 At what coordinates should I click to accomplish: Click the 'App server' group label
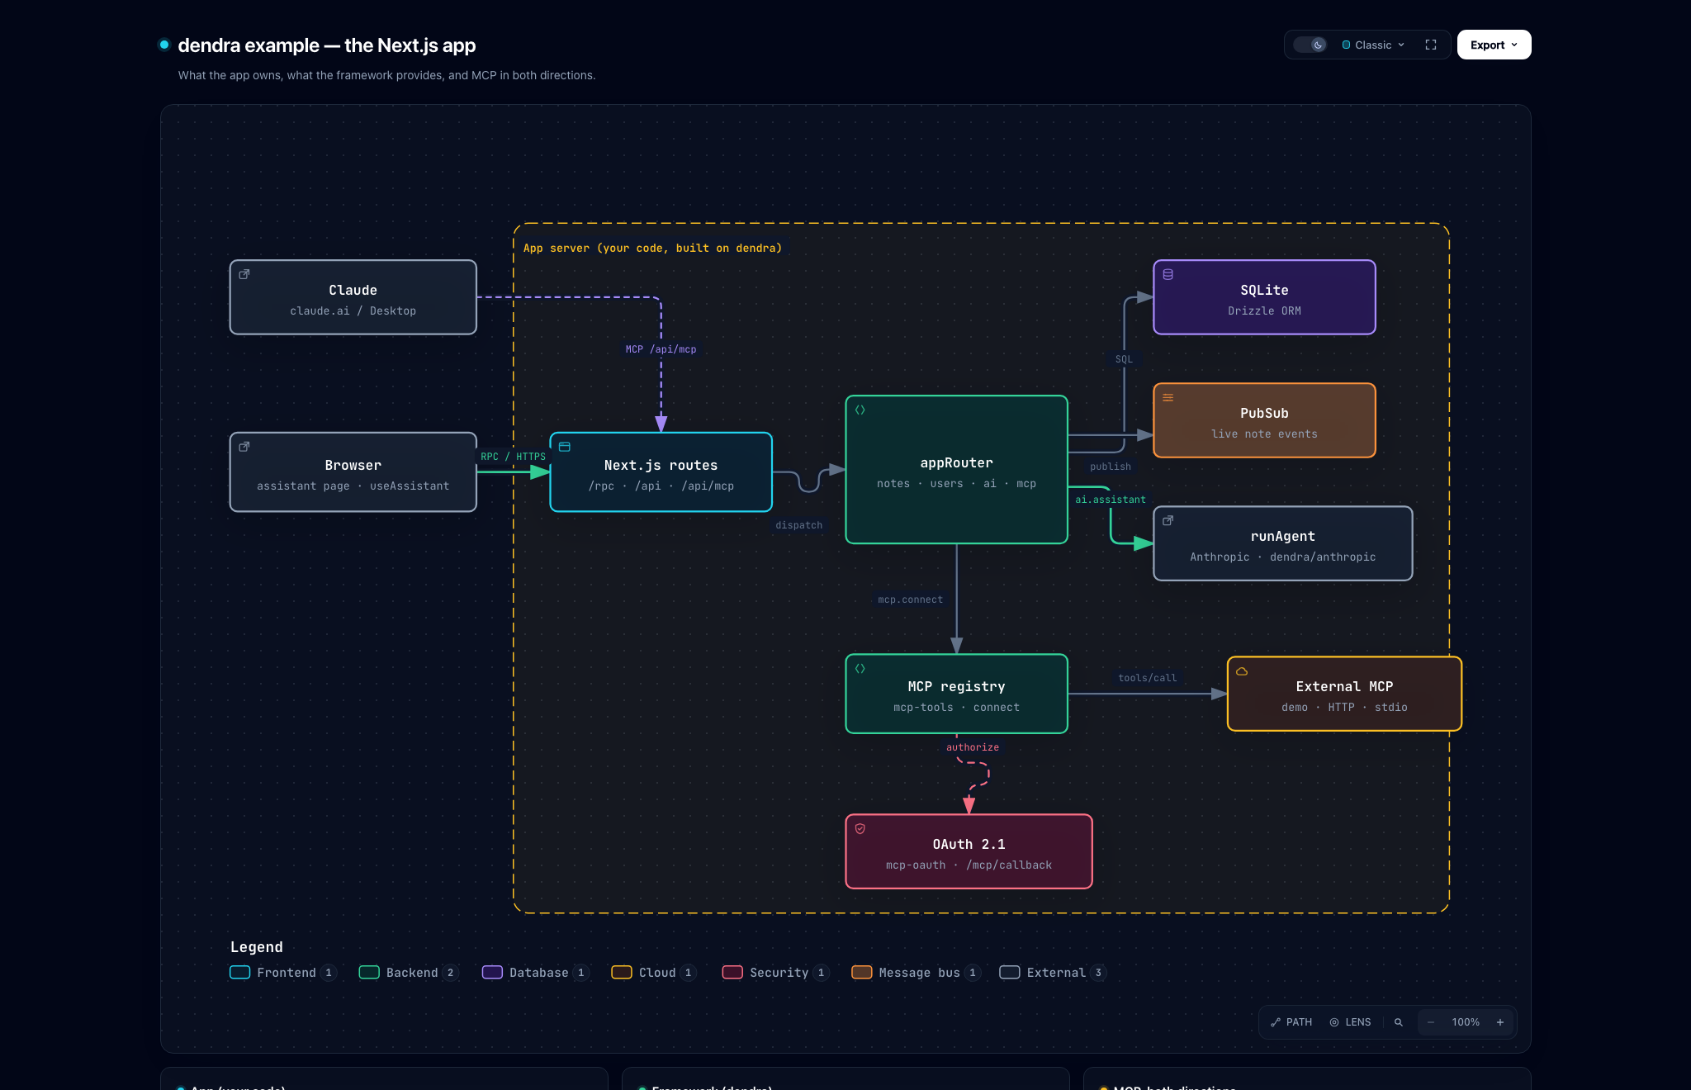[652, 248]
